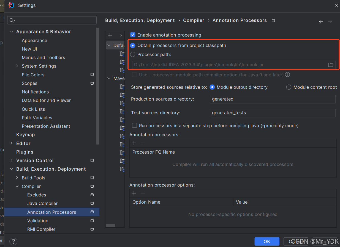Viewport: 340px width, 247px height.
Task: Select the Processor path radio button
Action: (133, 54)
